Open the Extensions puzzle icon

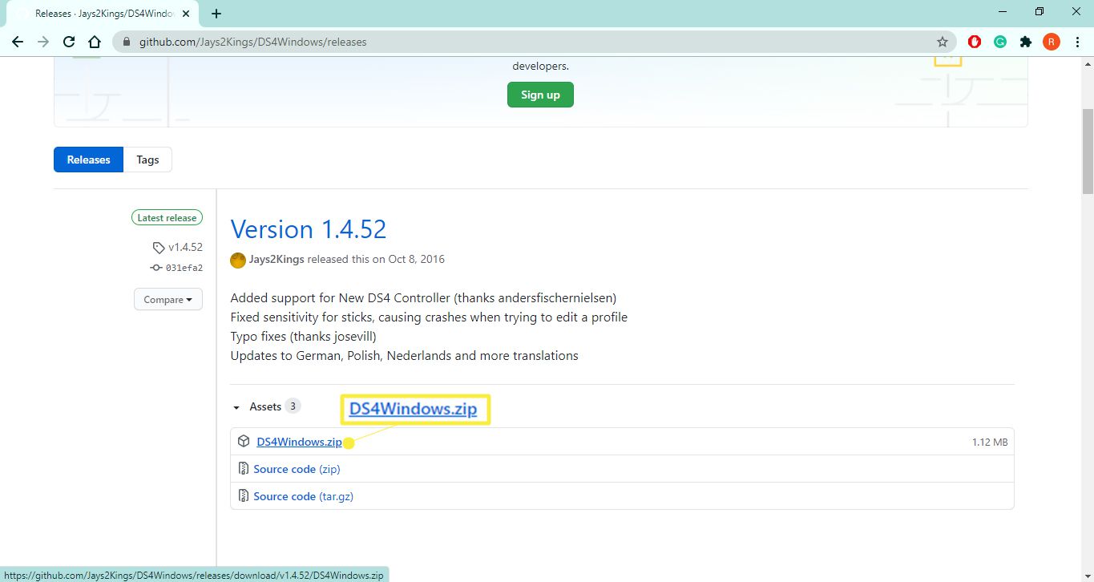[x=1026, y=42]
